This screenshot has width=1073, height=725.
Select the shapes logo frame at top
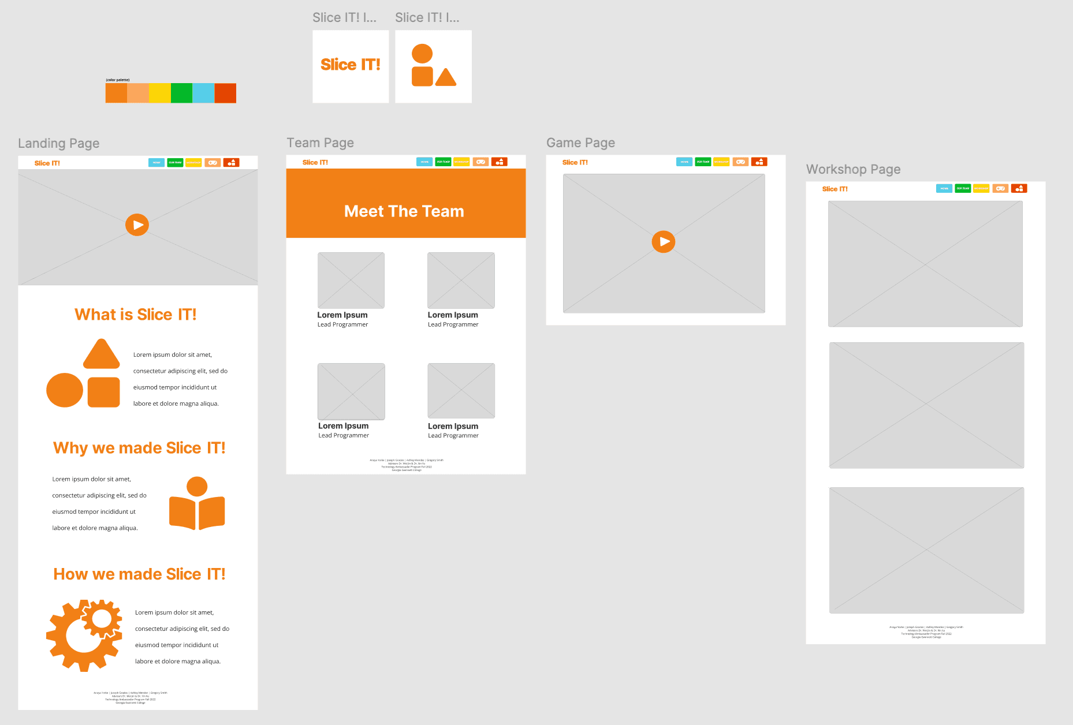point(433,66)
